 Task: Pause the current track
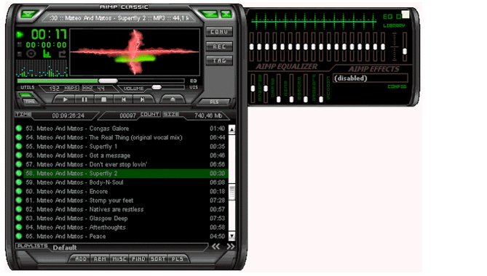(84, 100)
